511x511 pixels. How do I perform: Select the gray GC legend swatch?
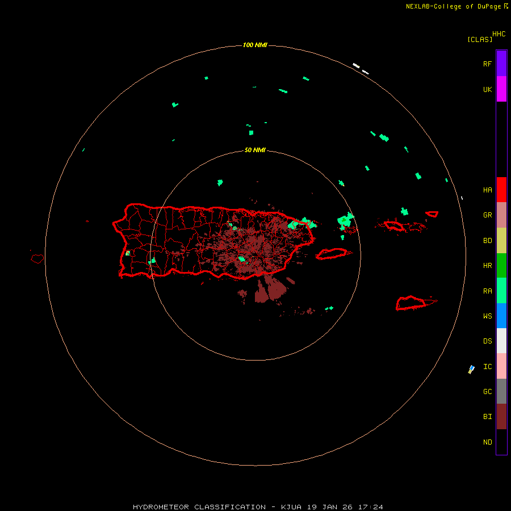point(501,391)
